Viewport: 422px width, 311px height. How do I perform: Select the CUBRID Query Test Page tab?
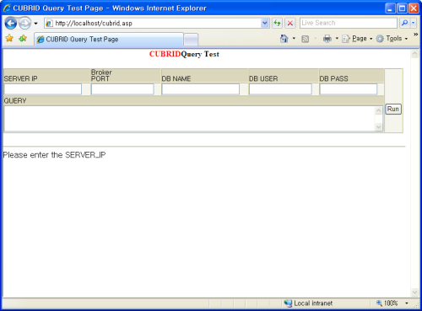point(109,40)
